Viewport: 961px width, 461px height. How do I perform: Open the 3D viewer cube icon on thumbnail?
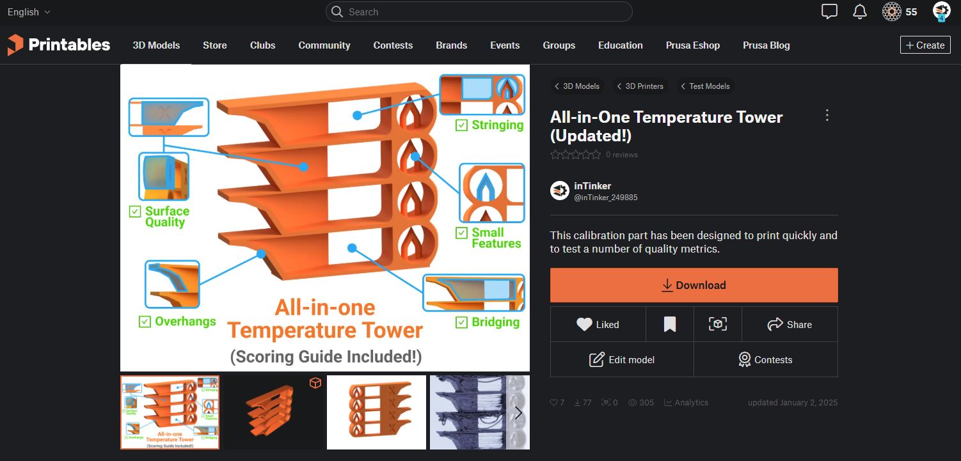click(x=315, y=382)
